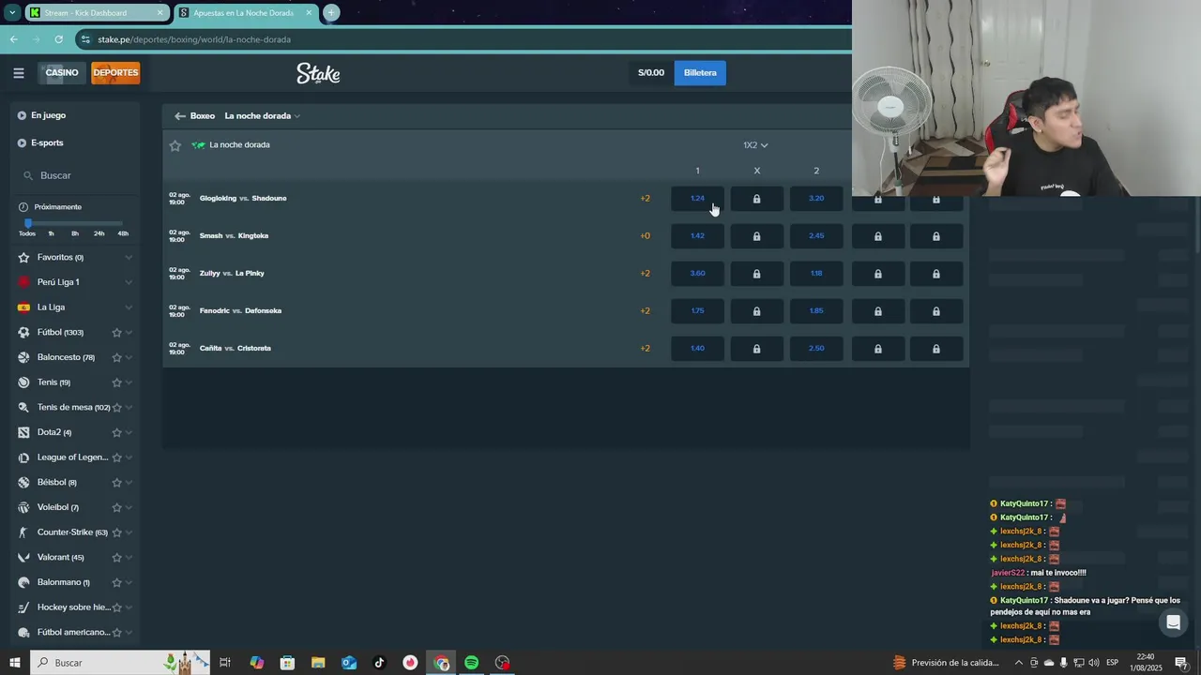
Task: Expand the Tenis de mesa chevron
Action: tap(129, 407)
